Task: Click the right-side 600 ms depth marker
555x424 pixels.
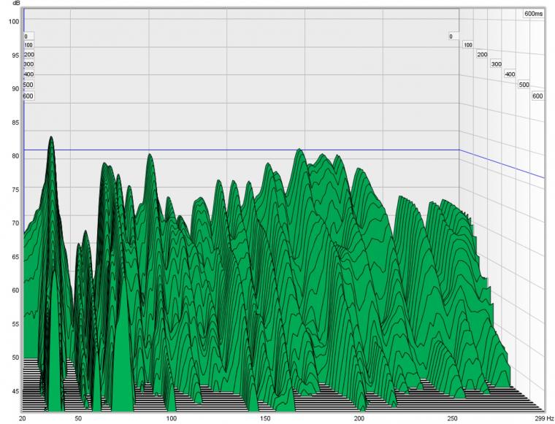Action: 537,96
